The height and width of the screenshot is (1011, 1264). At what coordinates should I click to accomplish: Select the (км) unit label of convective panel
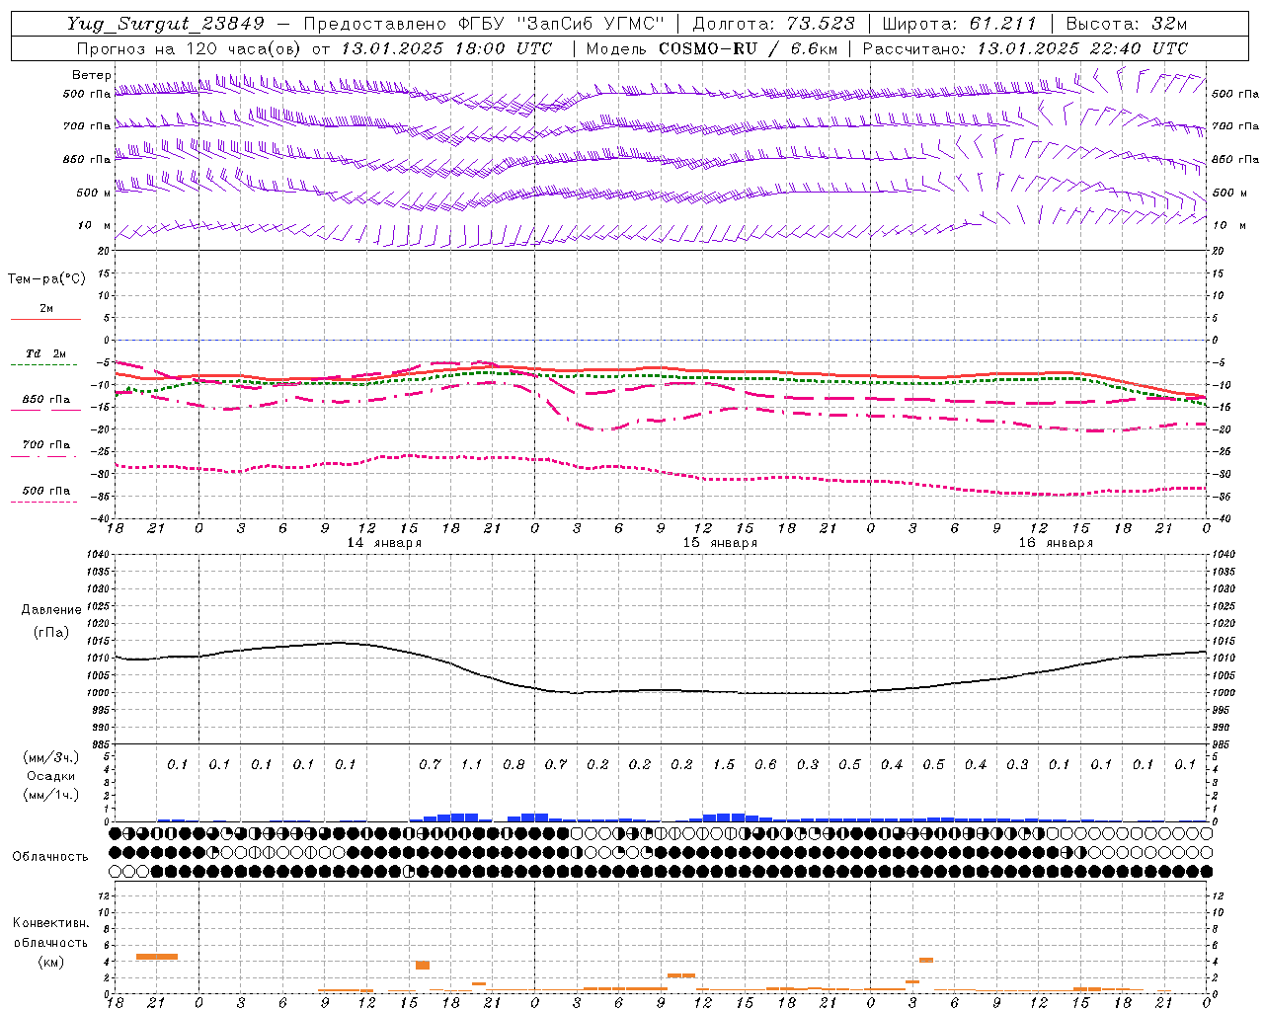point(51,962)
